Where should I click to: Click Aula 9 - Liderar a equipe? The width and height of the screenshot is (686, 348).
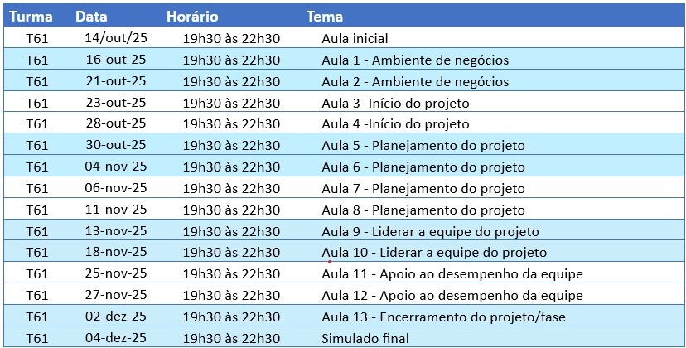click(x=430, y=231)
